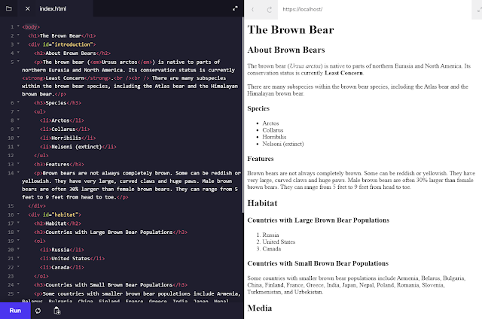The height and width of the screenshot is (319, 482).
Task: Fold the paragraph on line 25
Action: [18, 293]
